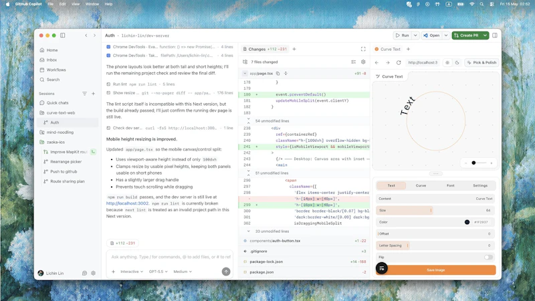This screenshot has height=301, width=535.
Task: Send message with up arrow button
Action: [226, 272]
